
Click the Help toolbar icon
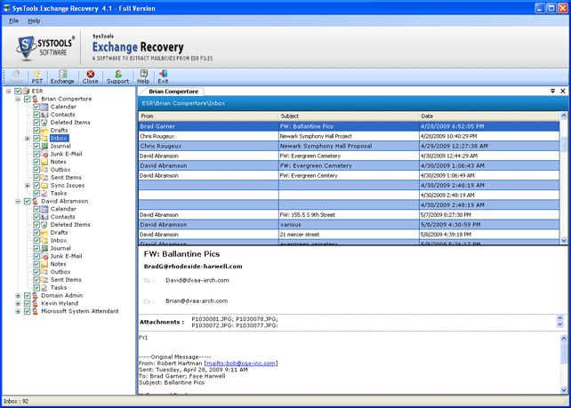click(x=143, y=76)
